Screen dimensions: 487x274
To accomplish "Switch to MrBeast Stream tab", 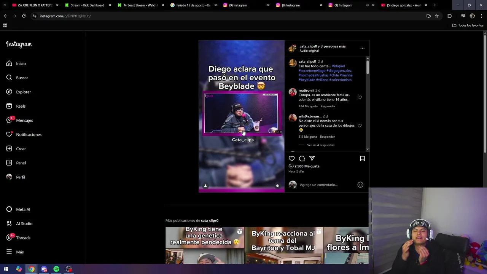I will click(140, 5).
